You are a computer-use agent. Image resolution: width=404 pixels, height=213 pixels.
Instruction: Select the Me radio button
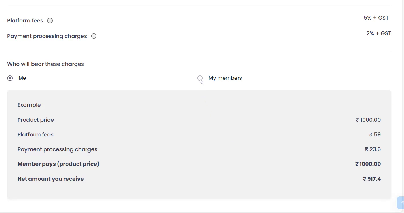click(10, 78)
